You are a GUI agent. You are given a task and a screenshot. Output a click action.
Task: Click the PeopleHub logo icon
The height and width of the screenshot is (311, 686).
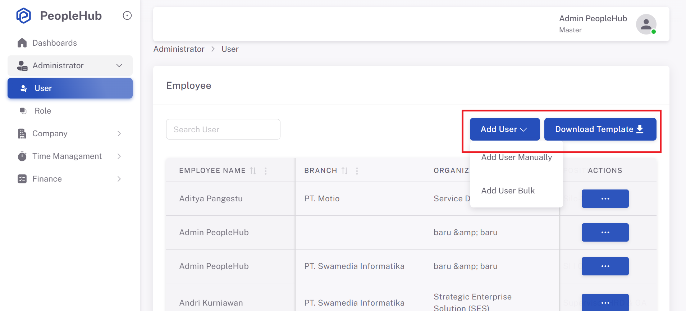[24, 16]
